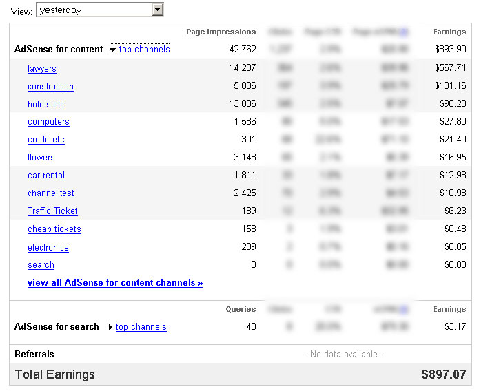The image size is (479, 391).
Task: Click top channels link for AdSense for content
Action: coord(145,50)
